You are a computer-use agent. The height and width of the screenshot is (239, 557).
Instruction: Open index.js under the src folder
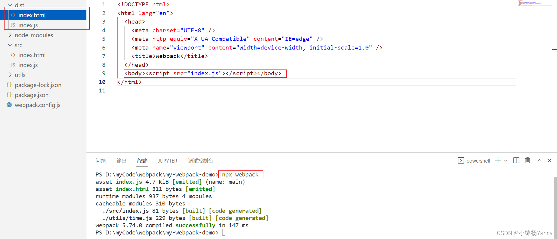coord(43,65)
